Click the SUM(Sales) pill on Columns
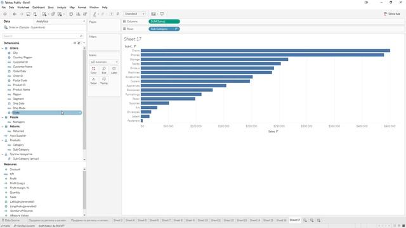This screenshot has width=406, height=228. 164,22
